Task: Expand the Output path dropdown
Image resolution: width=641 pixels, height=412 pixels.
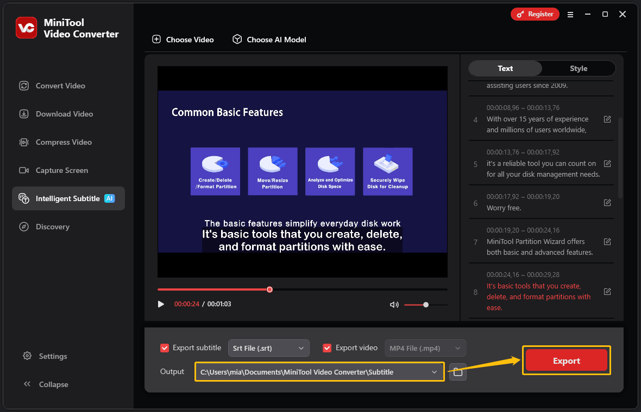Action: click(x=433, y=372)
